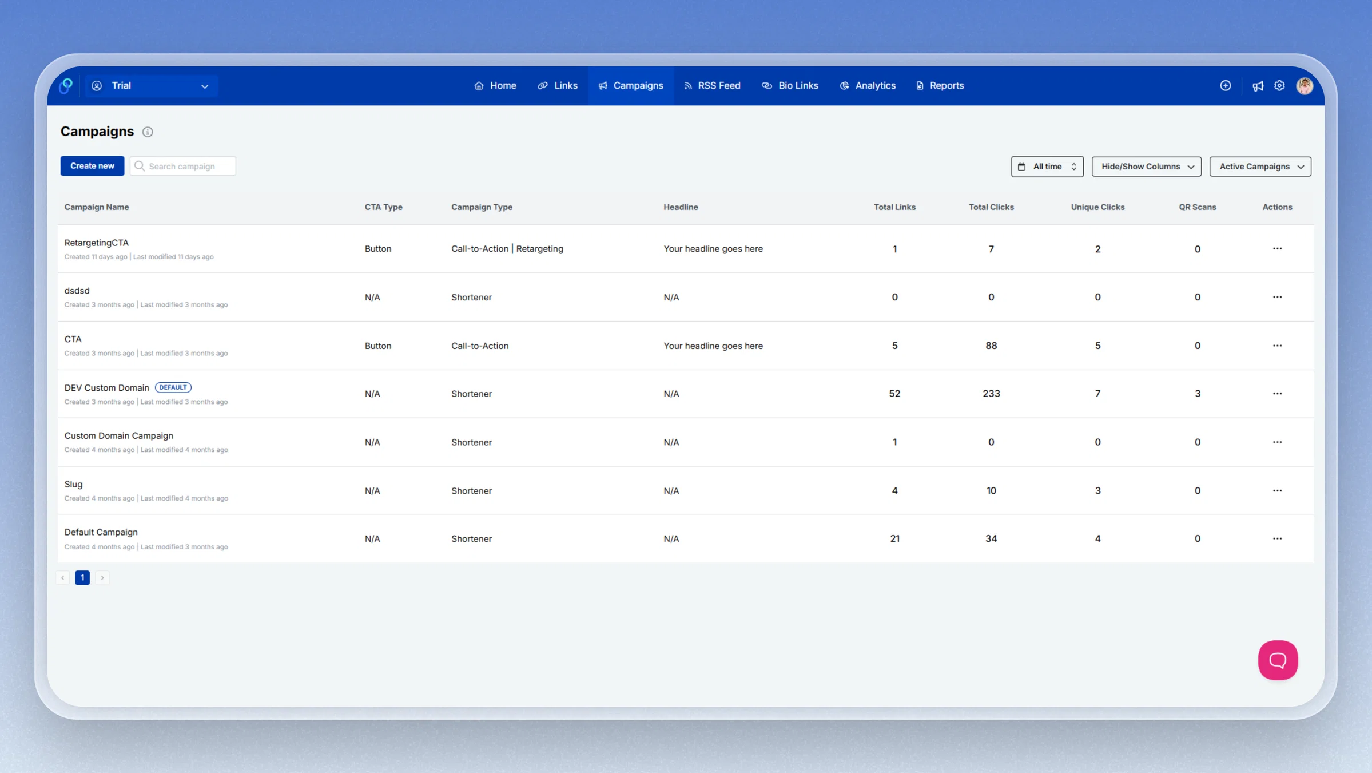Open the pink chat support bubble
The image size is (1372, 773).
pos(1278,660)
